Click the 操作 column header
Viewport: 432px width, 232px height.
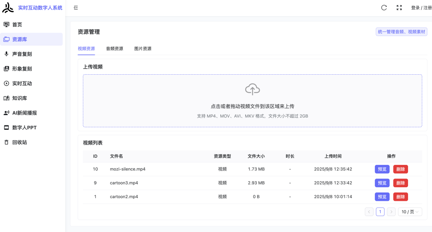point(391,156)
